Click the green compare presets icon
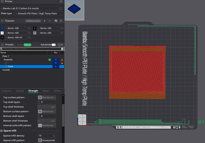This screenshot has width=205, height=143. (62, 45)
